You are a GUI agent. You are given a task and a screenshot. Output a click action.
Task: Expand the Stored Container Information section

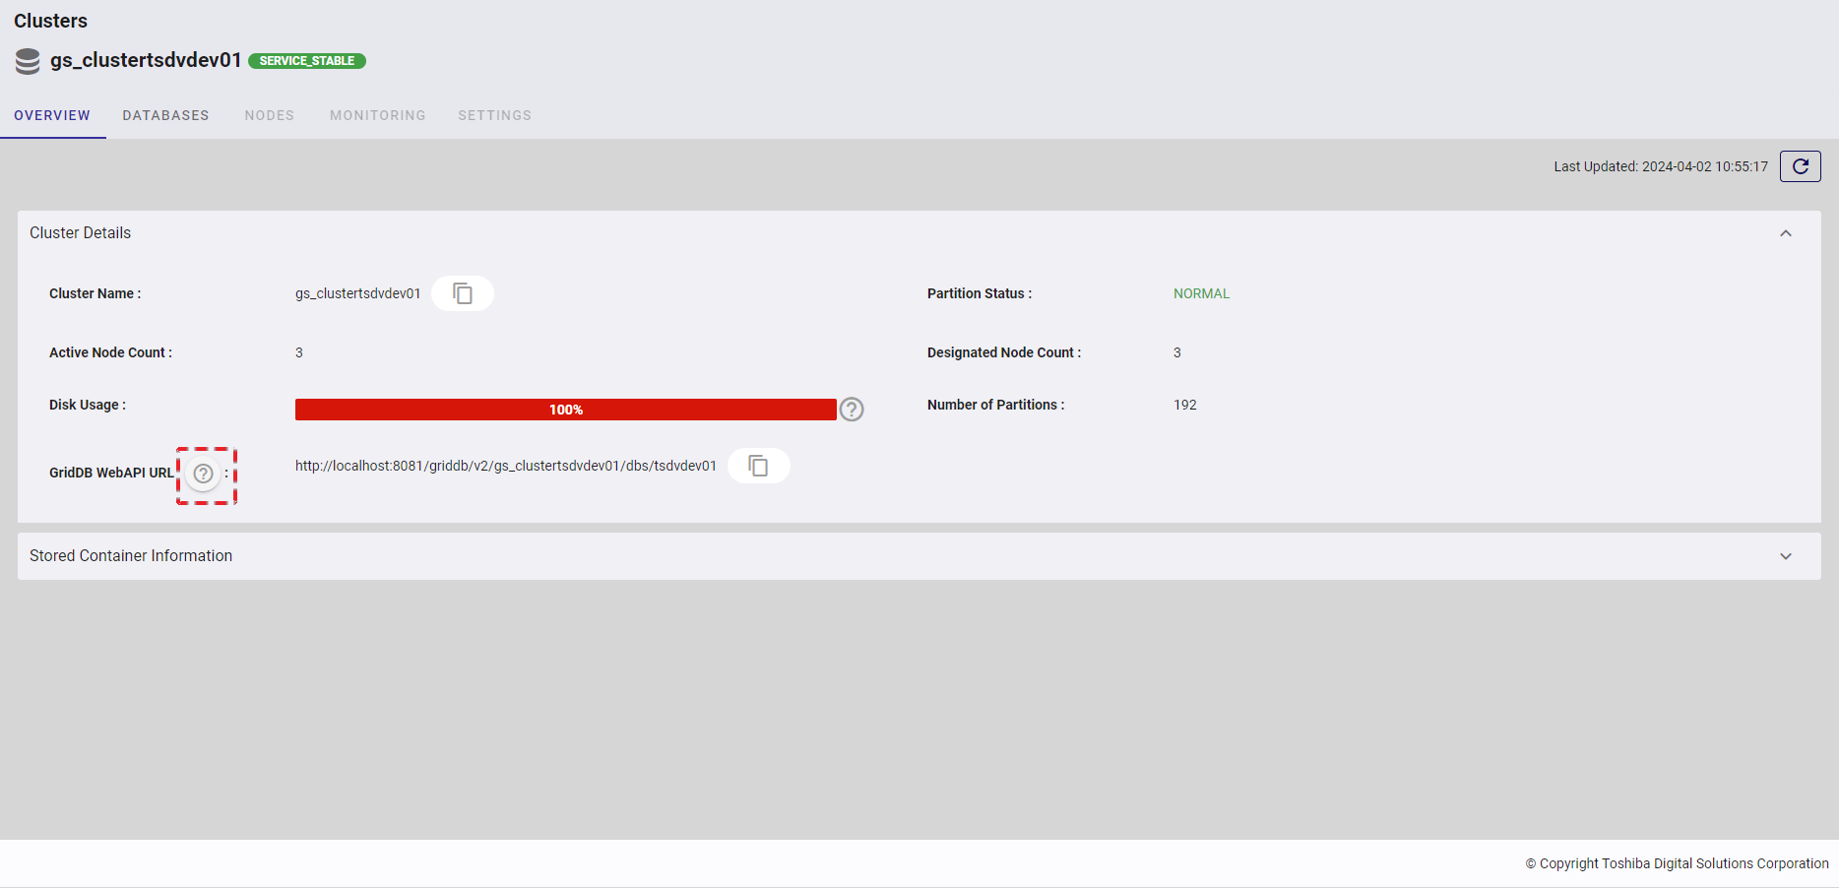pyautogui.click(x=1786, y=555)
